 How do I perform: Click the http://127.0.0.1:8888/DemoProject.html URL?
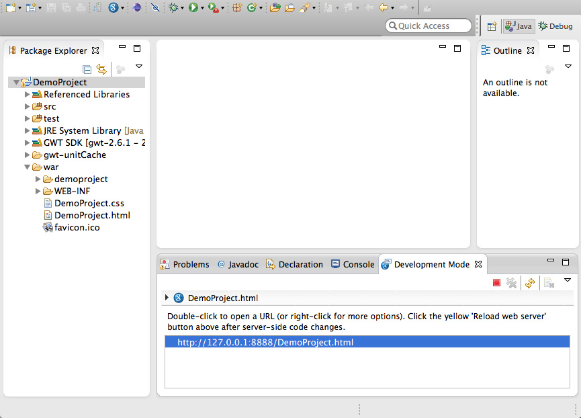[265, 342]
